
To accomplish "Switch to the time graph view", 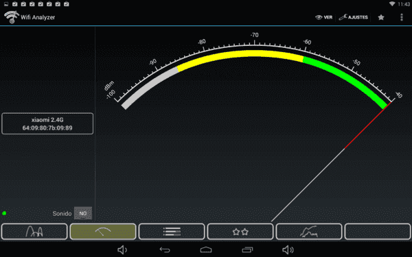I will (x=309, y=232).
